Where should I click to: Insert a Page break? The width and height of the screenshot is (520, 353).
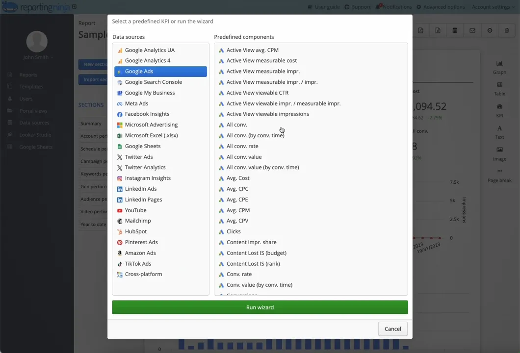(499, 176)
